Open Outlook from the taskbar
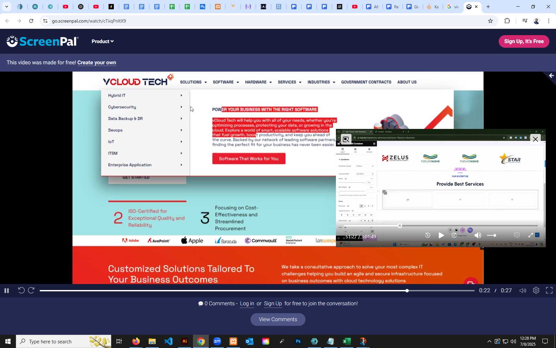 (250, 341)
